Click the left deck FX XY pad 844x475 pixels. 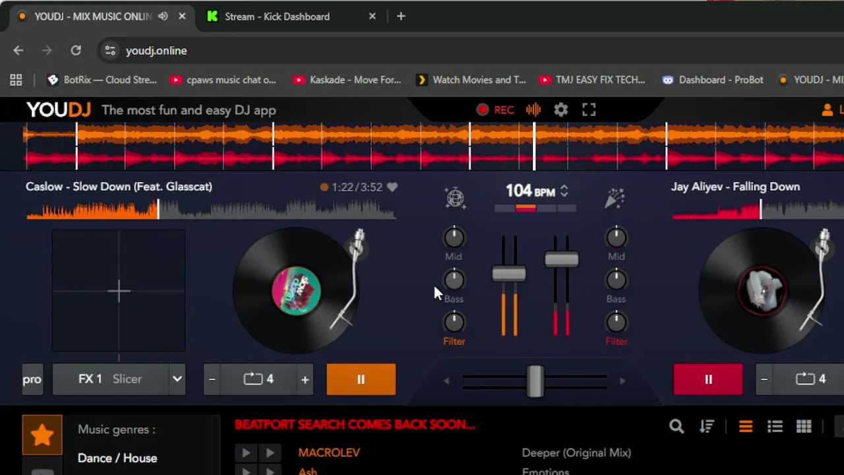[119, 290]
